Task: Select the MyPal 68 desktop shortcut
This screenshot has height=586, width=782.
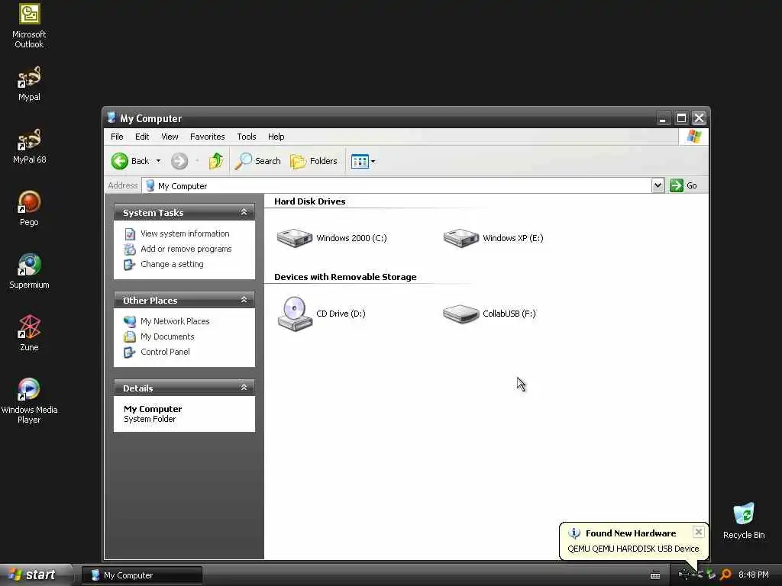Action: point(29,146)
